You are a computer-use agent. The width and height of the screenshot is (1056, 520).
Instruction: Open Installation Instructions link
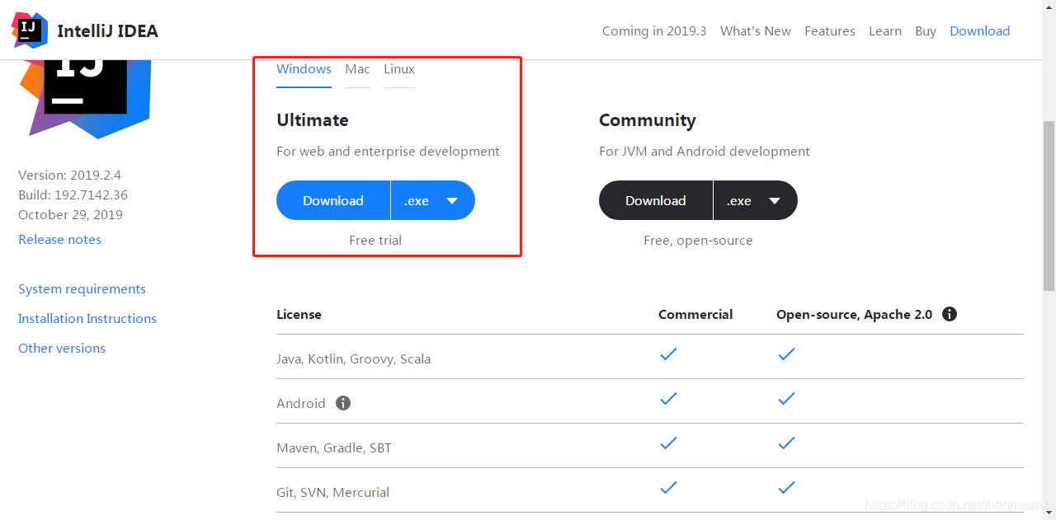[87, 318]
